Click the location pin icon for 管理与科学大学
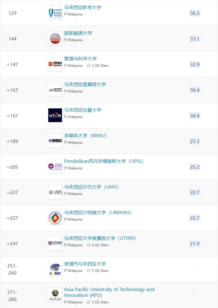The image size is (218, 308). pyautogui.click(x=65, y=65)
